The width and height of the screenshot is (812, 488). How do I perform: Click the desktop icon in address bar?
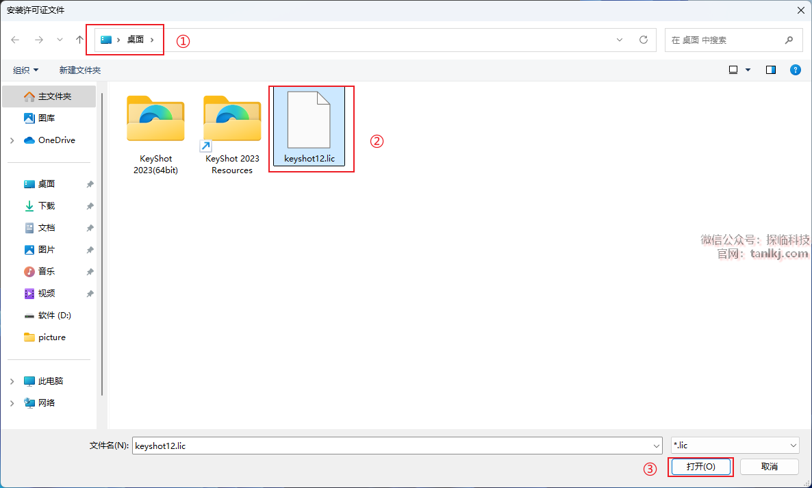tap(106, 40)
